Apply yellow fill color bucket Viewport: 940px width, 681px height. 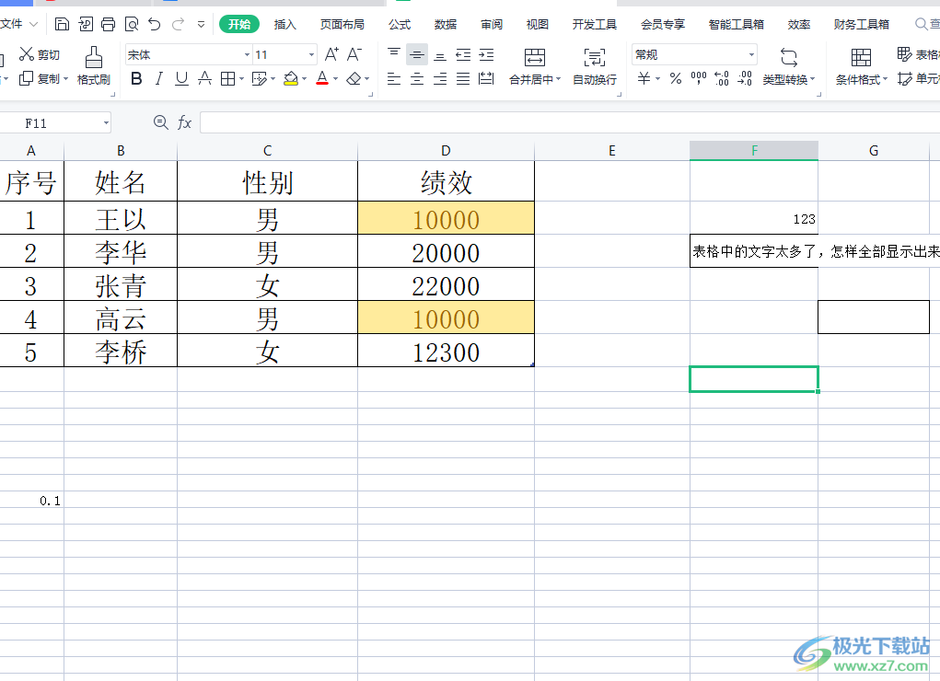point(291,78)
